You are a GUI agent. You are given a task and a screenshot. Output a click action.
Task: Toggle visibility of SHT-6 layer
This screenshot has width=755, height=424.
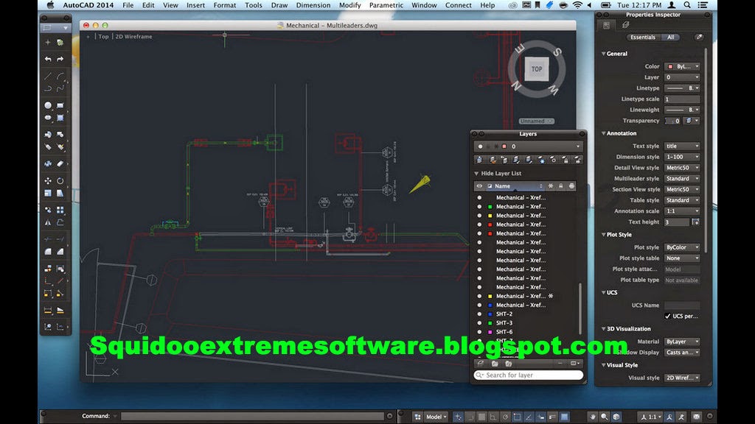[479, 332]
